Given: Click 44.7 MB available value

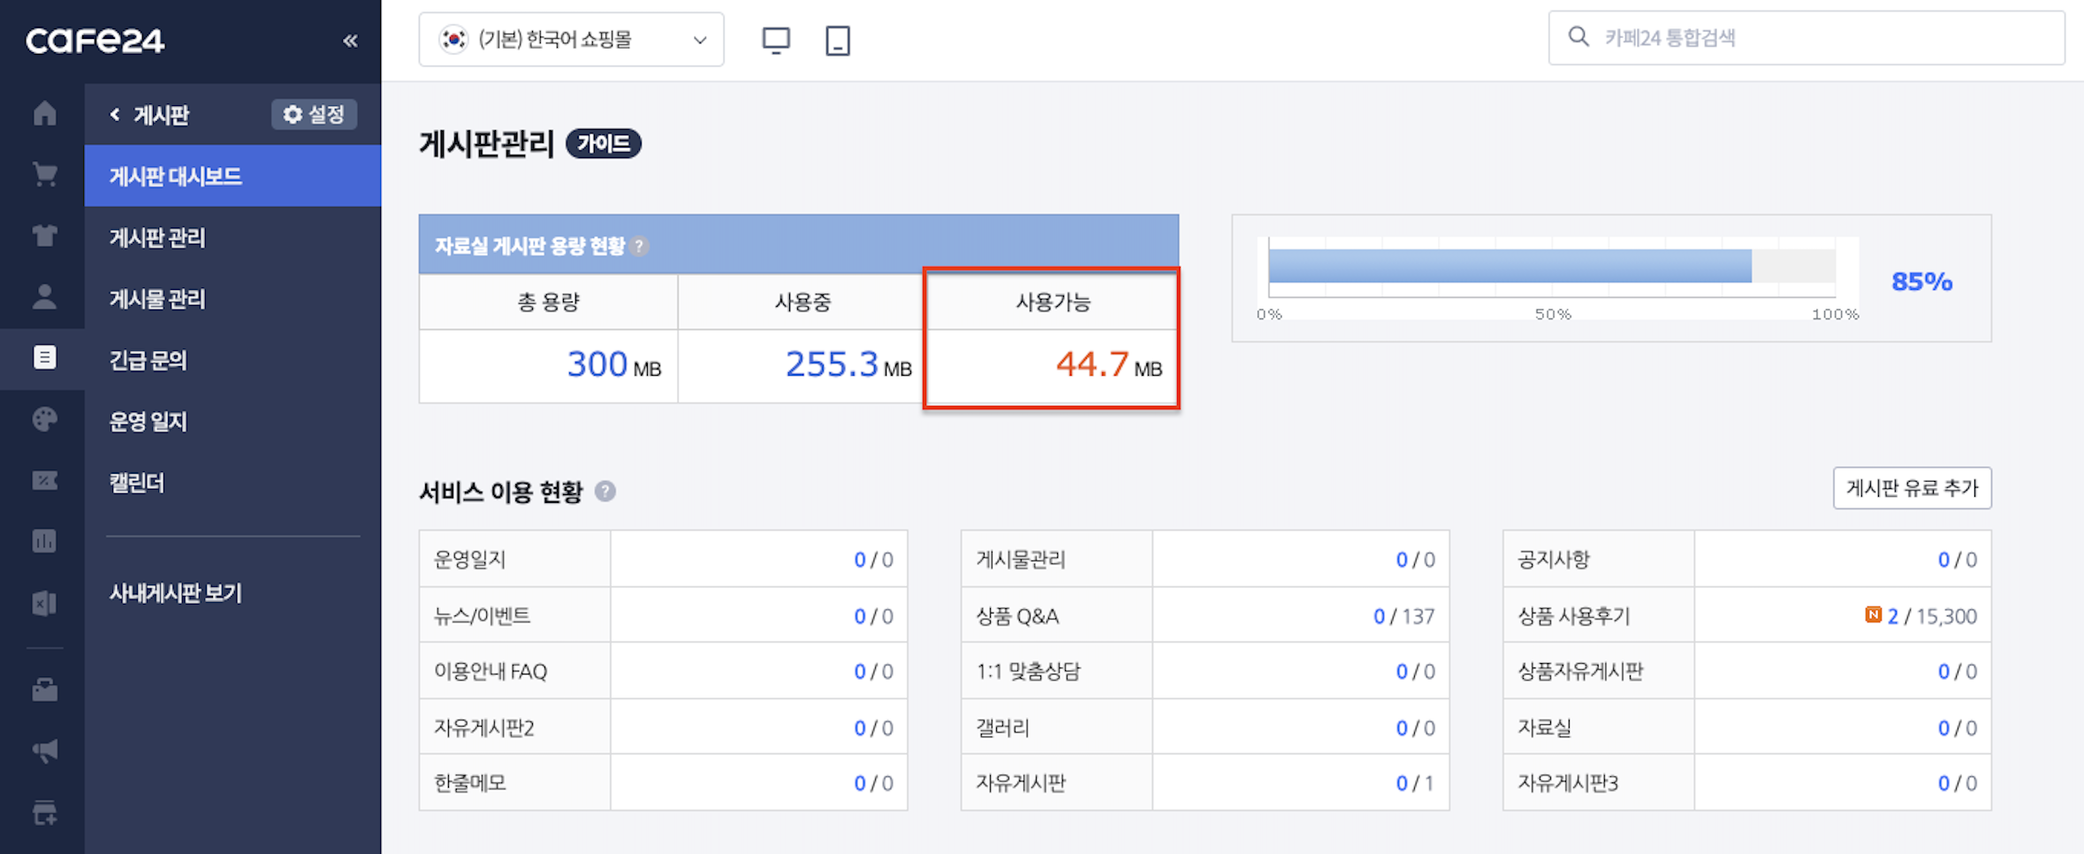Looking at the screenshot, I should click(x=1109, y=365).
